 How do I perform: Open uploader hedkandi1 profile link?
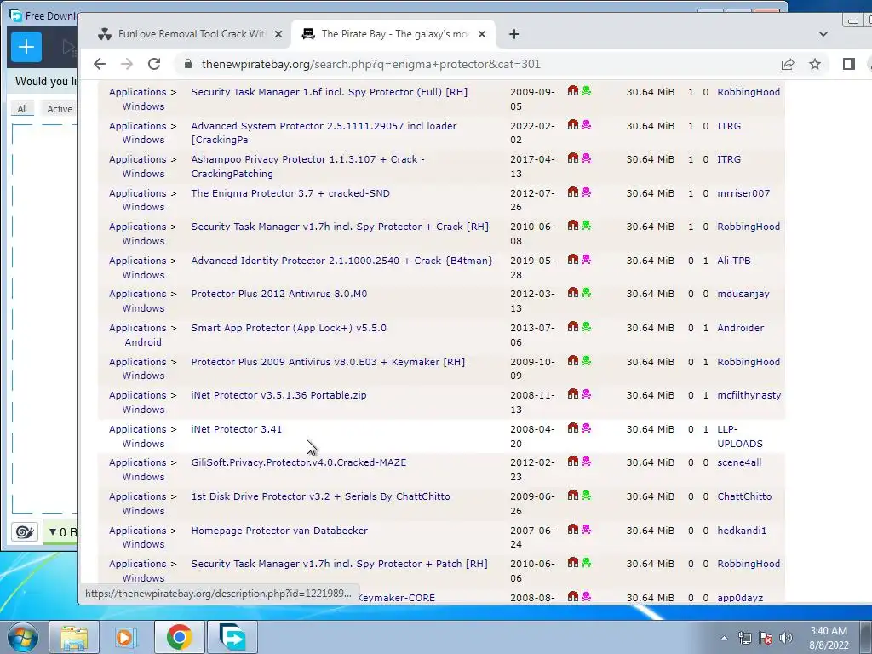(x=742, y=531)
